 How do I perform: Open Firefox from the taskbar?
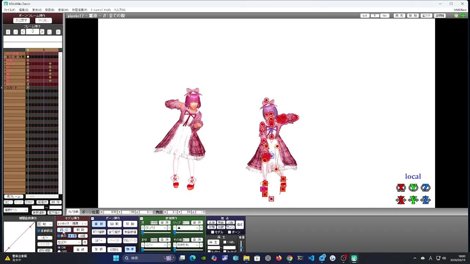pos(279,258)
